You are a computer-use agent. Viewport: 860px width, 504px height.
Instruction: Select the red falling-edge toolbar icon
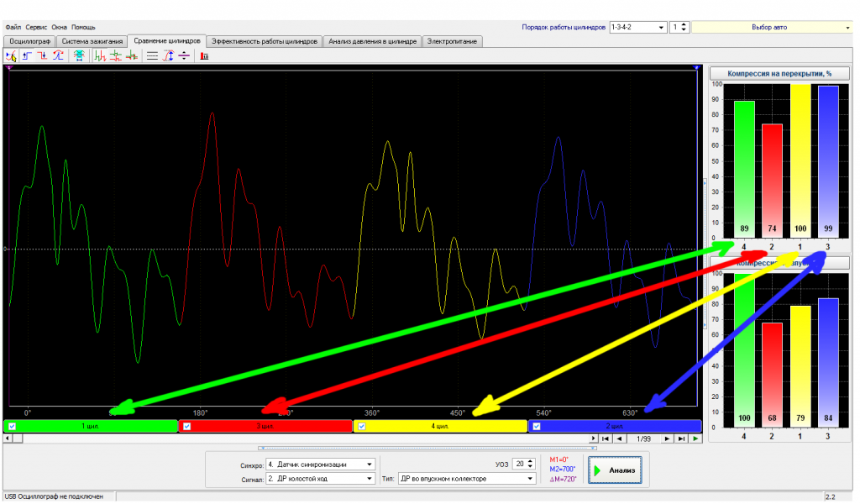42,56
